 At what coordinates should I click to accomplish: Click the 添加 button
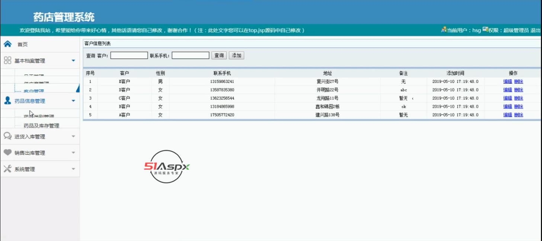click(237, 55)
